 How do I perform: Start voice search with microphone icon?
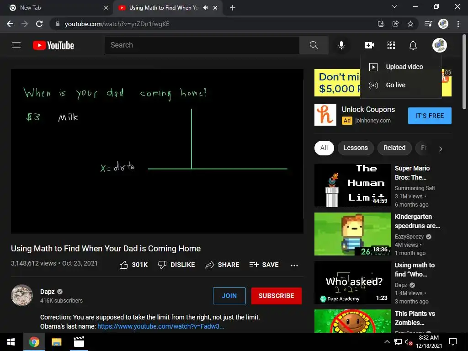pos(341,45)
